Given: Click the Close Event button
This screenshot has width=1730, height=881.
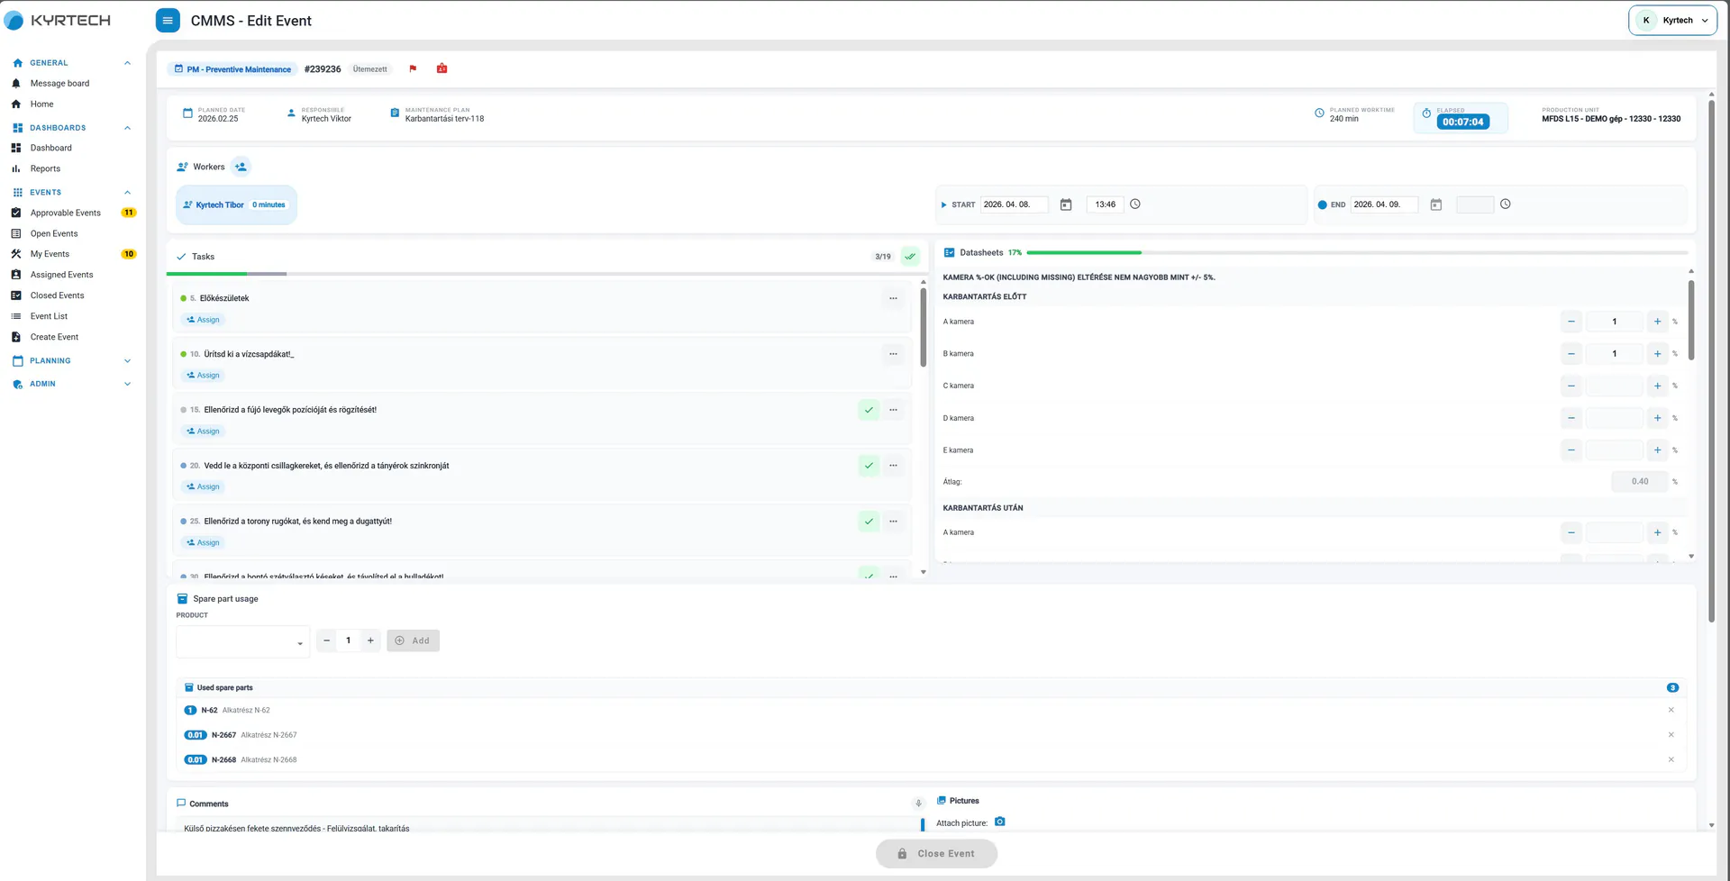Looking at the screenshot, I should point(936,854).
